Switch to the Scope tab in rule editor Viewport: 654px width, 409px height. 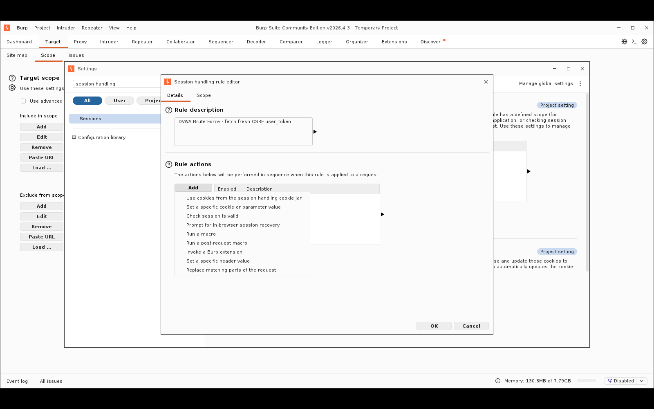204,95
